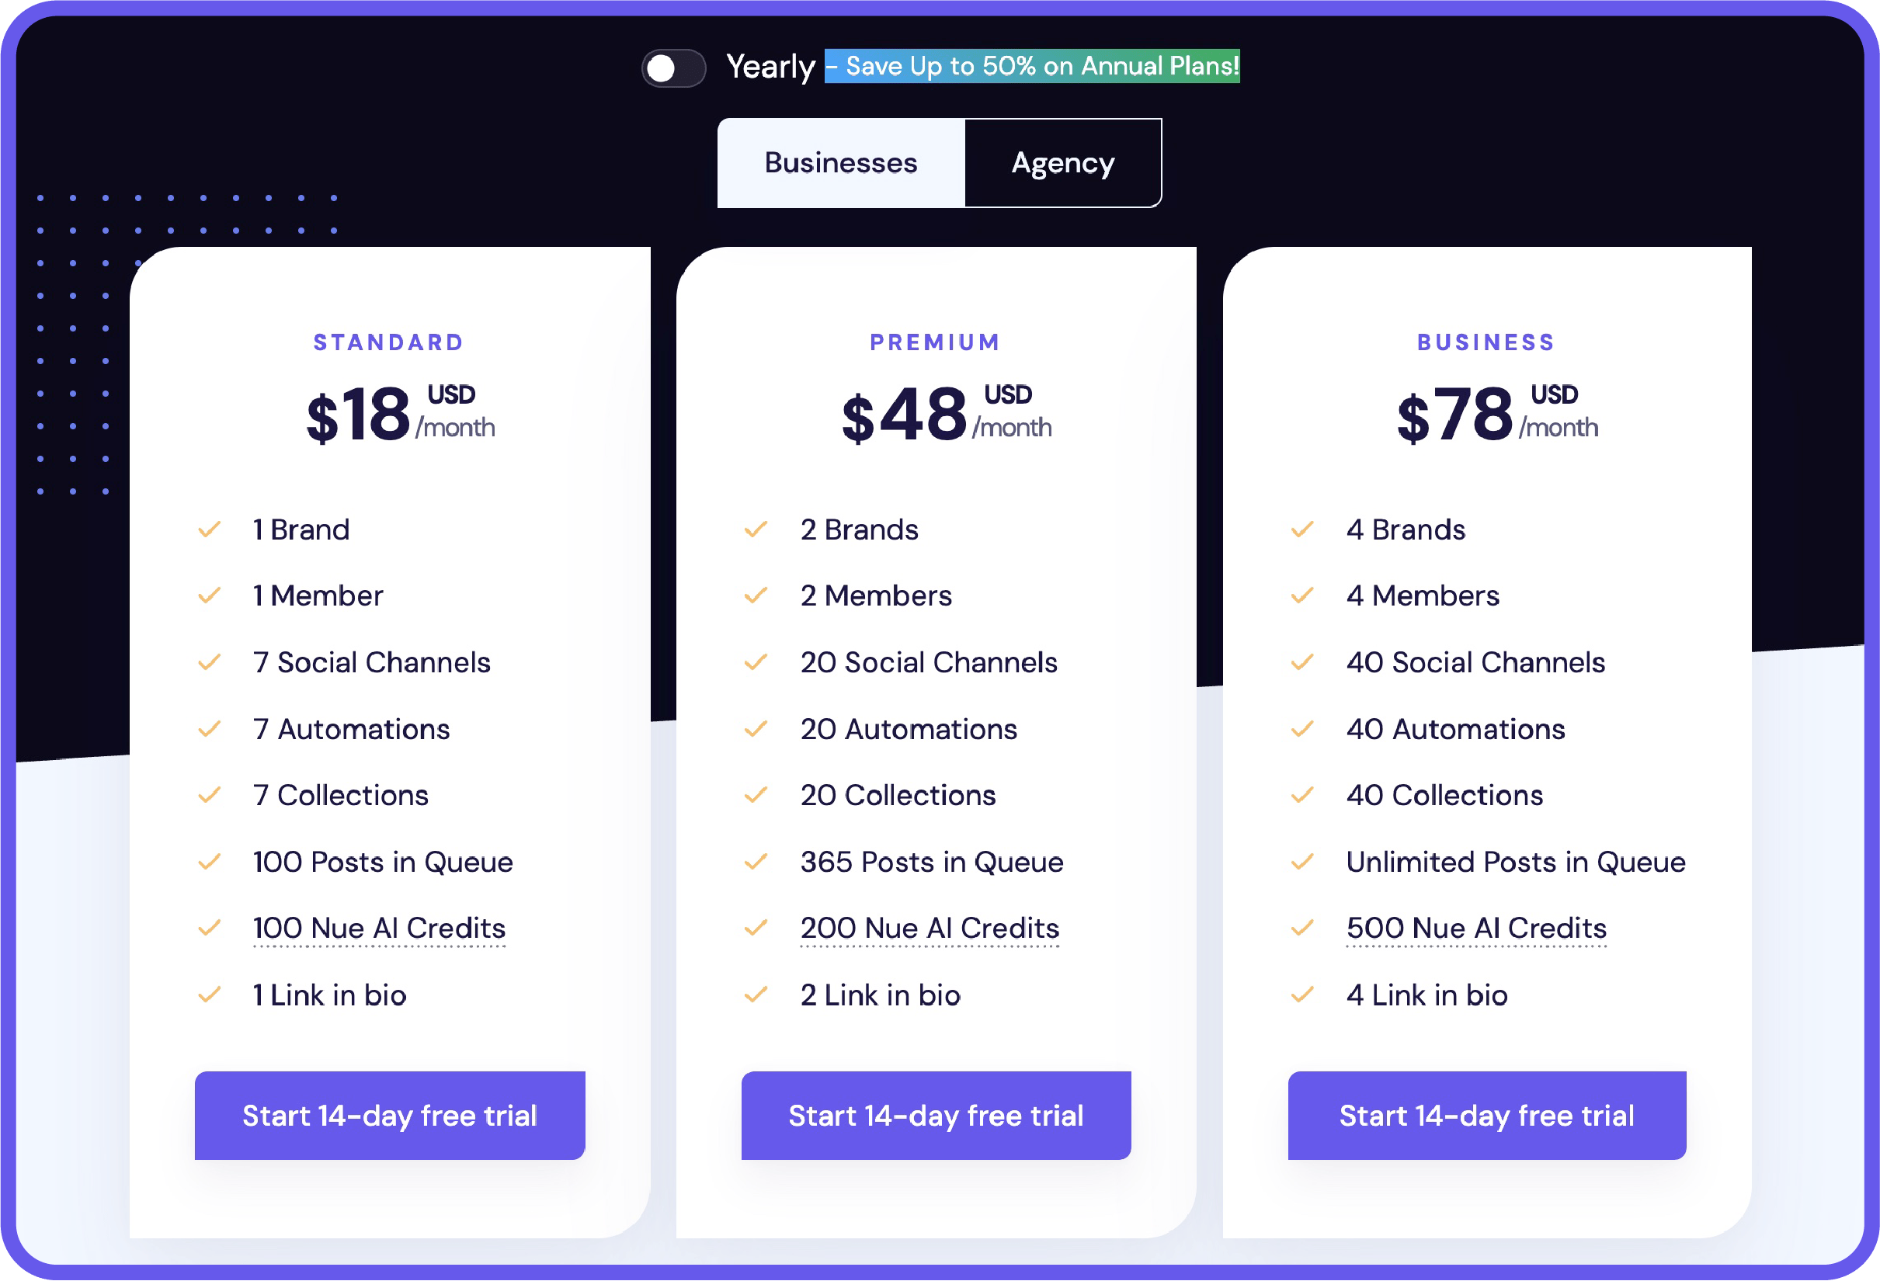Click the Save Up to 50% banner
1880x1281 pixels.
[1031, 66]
